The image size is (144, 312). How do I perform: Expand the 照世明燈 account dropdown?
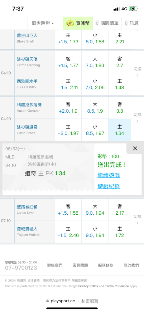43,23
